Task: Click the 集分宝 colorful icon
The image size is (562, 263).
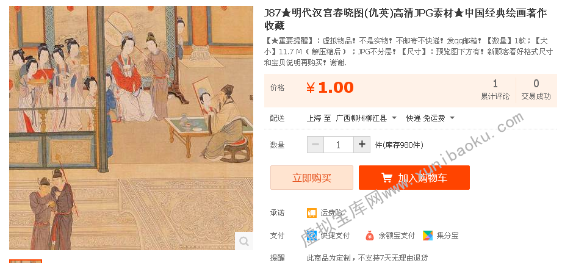Action: [428, 236]
